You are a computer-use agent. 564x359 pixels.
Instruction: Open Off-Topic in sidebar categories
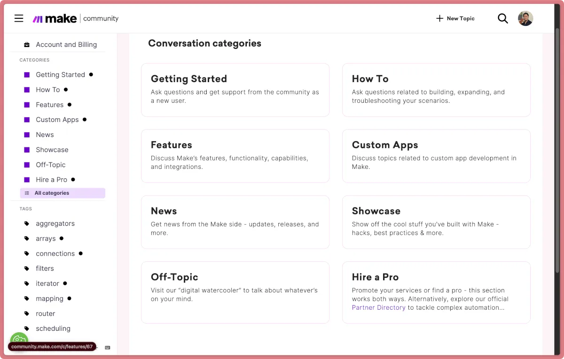[51, 165]
